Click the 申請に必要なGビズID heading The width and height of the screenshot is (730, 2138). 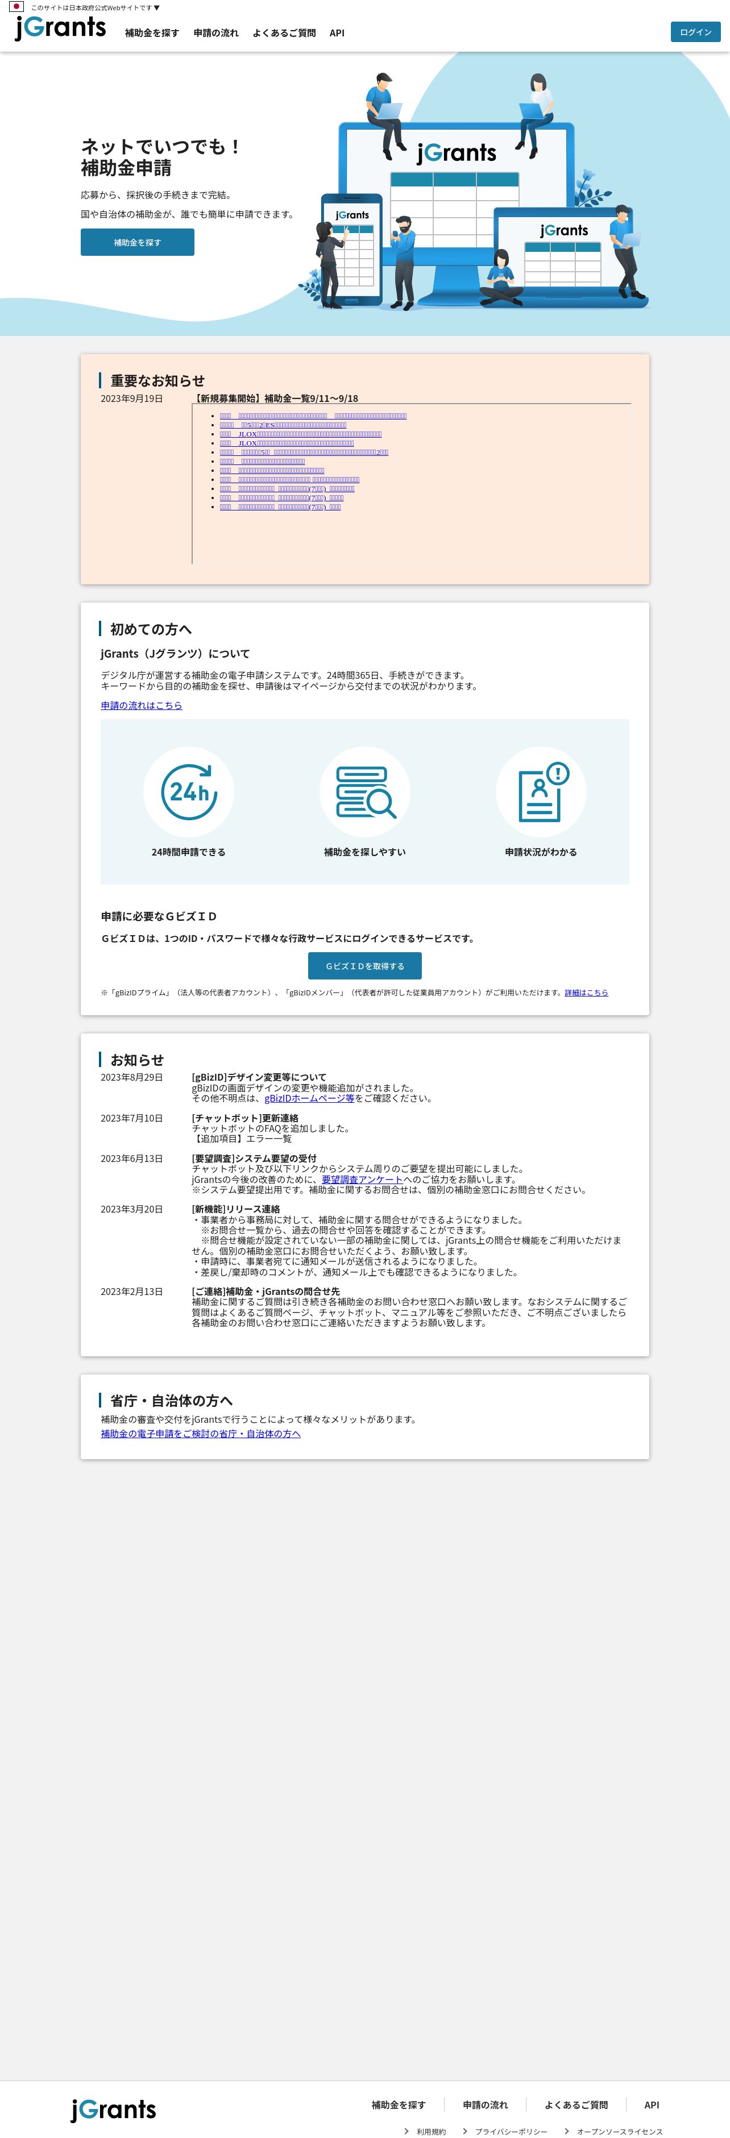pyautogui.click(x=159, y=916)
